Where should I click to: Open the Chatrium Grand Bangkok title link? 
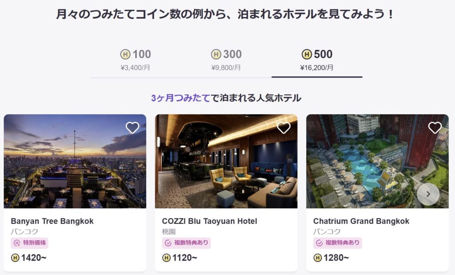click(x=361, y=221)
